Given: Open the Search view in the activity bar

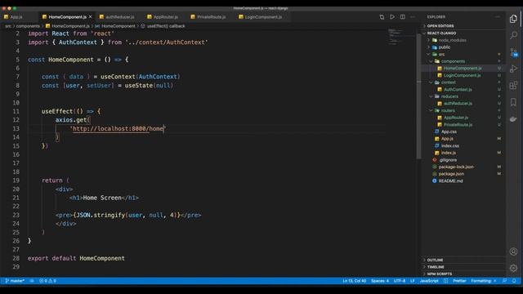Looking at the screenshot, I should click(513, 35).
